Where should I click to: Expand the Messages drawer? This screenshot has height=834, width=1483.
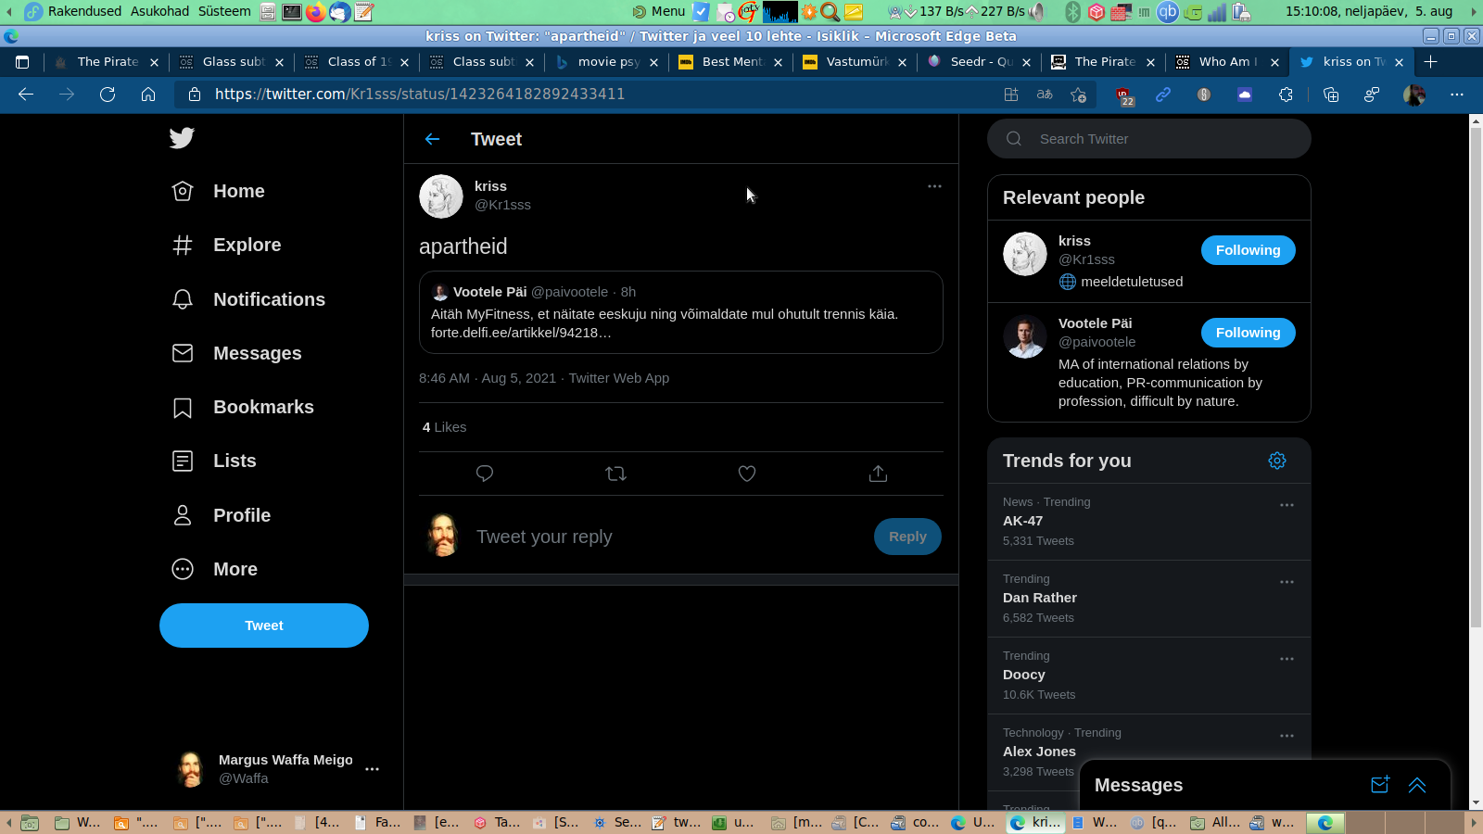pyautogui.click(x=1417, y=785)
